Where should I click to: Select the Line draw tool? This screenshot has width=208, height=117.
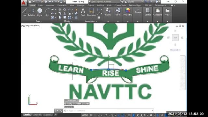(x=25, y=12)
